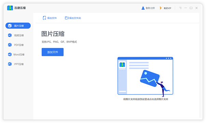Screen dimensions: 206x123
Task: Click the blue 添加文件 button
Action: pyautogui.click(x=53, y=52)
